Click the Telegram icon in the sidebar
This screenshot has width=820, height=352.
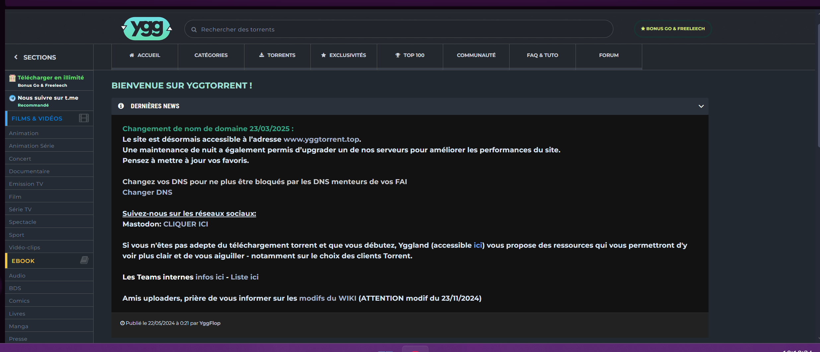pos(12,98)
